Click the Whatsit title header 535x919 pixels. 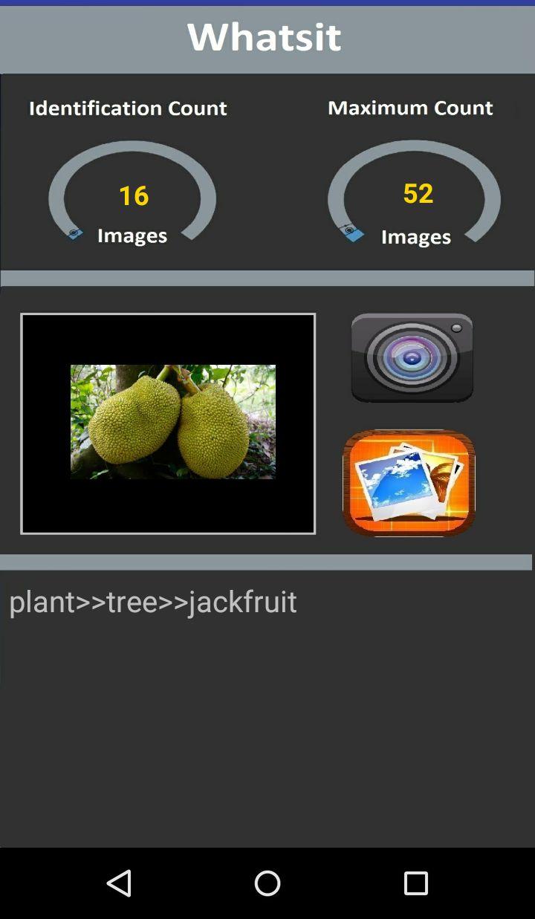click(x=264, y=37)
